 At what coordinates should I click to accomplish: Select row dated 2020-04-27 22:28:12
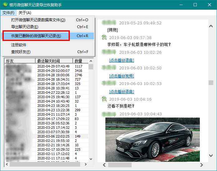(46, 93)
